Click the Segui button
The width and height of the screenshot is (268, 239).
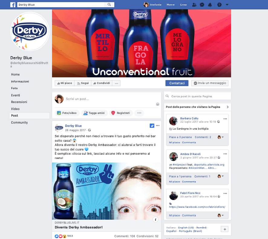coord(83,83)
